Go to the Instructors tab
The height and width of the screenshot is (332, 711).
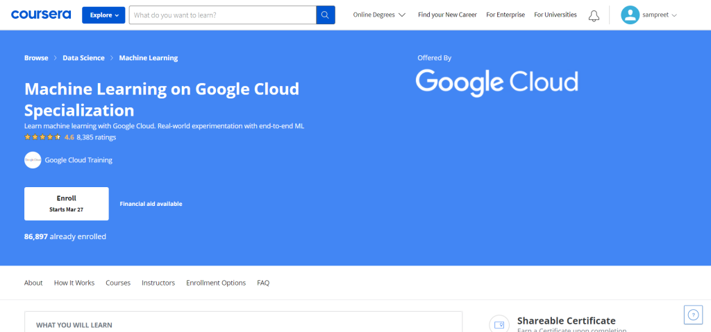pos(158,283)
